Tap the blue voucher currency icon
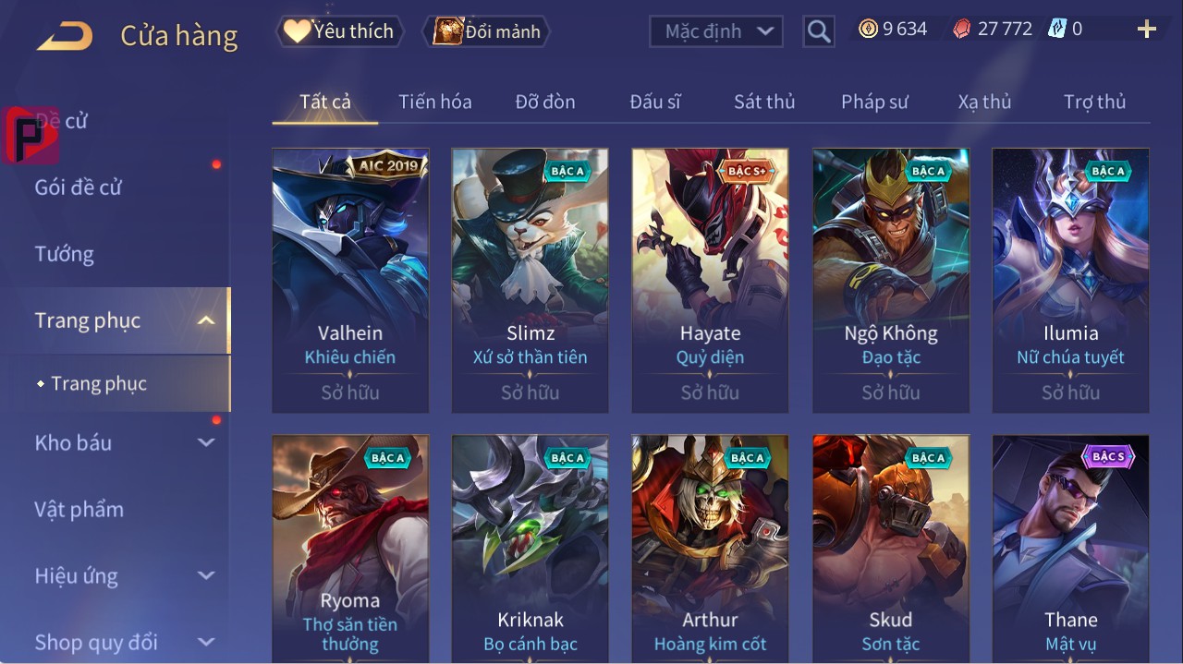 click(x=1057, y=29)
